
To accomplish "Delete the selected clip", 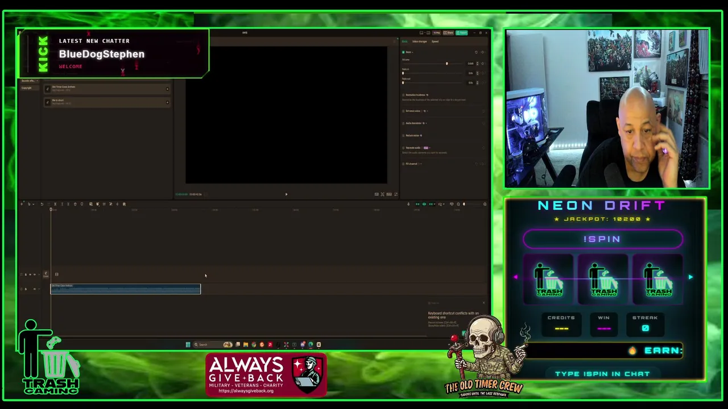I will click(x=75, y=204).
